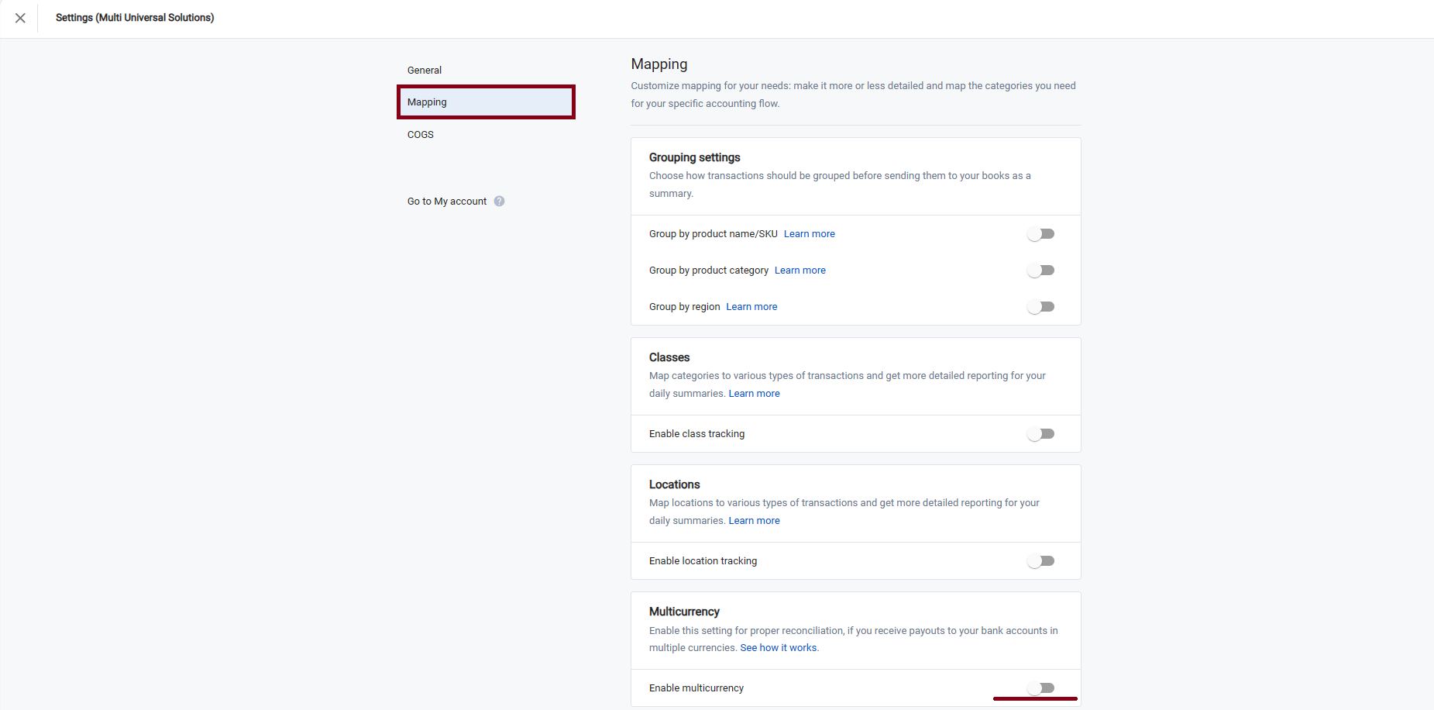
Task: Open Learn more about location tracking
Action: click(x=753, y=520)
